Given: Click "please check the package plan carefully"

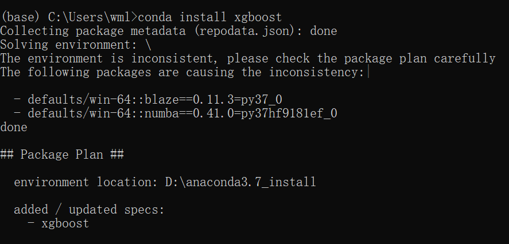Looking at the screenshot, I should pos(361,58).
